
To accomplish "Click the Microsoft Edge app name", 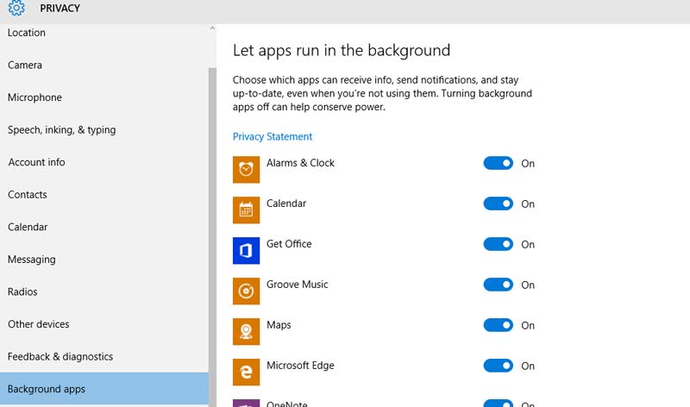I will pos(300,366).
